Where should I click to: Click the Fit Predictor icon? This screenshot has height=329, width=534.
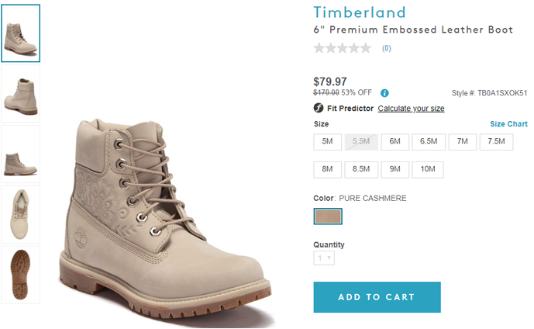pyautogui.click(x=319, y=108)
